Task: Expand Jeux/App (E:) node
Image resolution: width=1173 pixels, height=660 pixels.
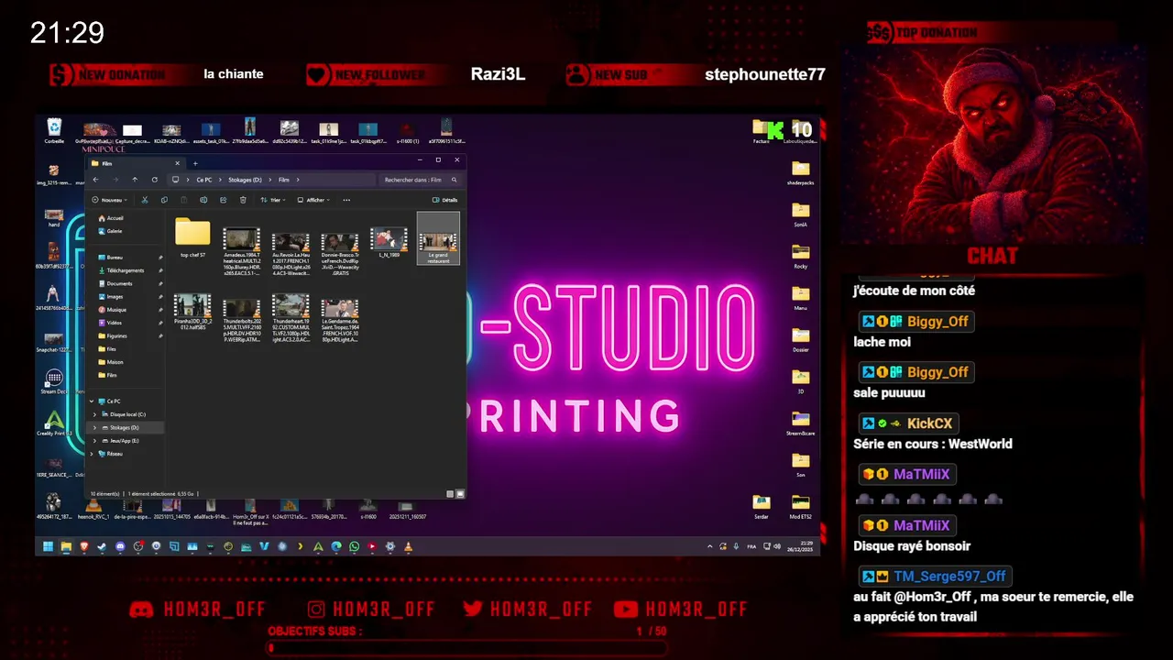Action: 95,441
